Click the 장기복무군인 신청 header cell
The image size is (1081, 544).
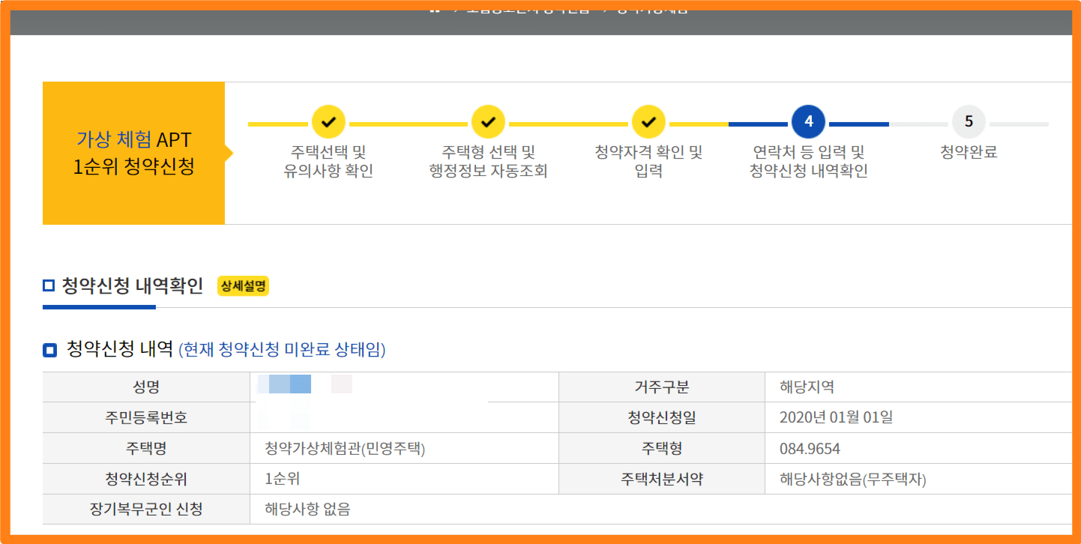coord(146,510)
